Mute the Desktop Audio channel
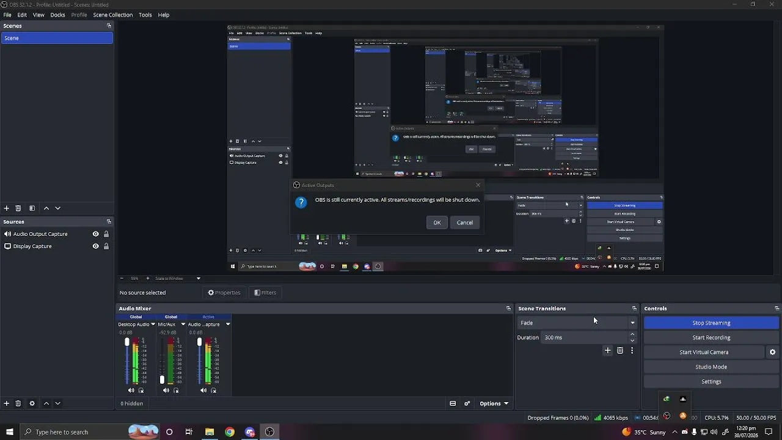Viewport: 782px width, 440px height. coord(131,391)
